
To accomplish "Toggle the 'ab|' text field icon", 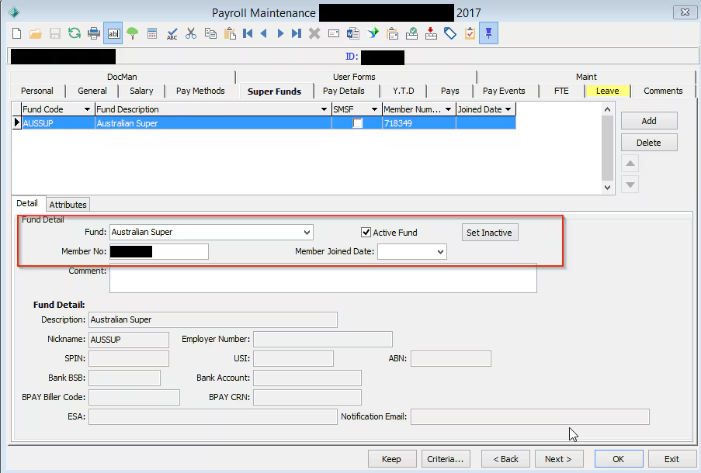I will point(113,33).
